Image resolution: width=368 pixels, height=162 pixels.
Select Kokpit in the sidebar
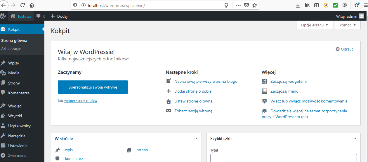coord(22,29)
